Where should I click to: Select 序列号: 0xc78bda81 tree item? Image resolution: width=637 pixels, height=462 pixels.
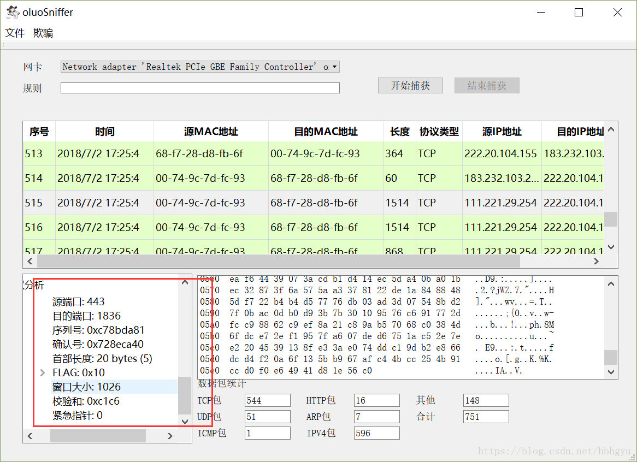[x=98, y=330]
